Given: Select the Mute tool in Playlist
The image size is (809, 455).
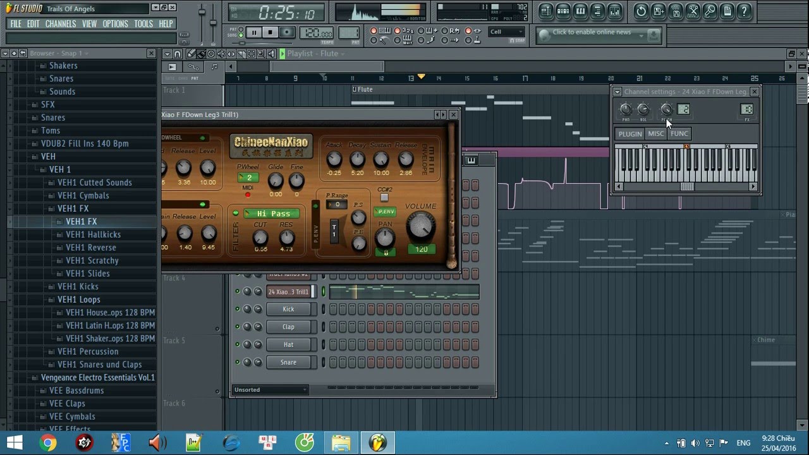Looking at the screenshot, I should tap(221, 54).
